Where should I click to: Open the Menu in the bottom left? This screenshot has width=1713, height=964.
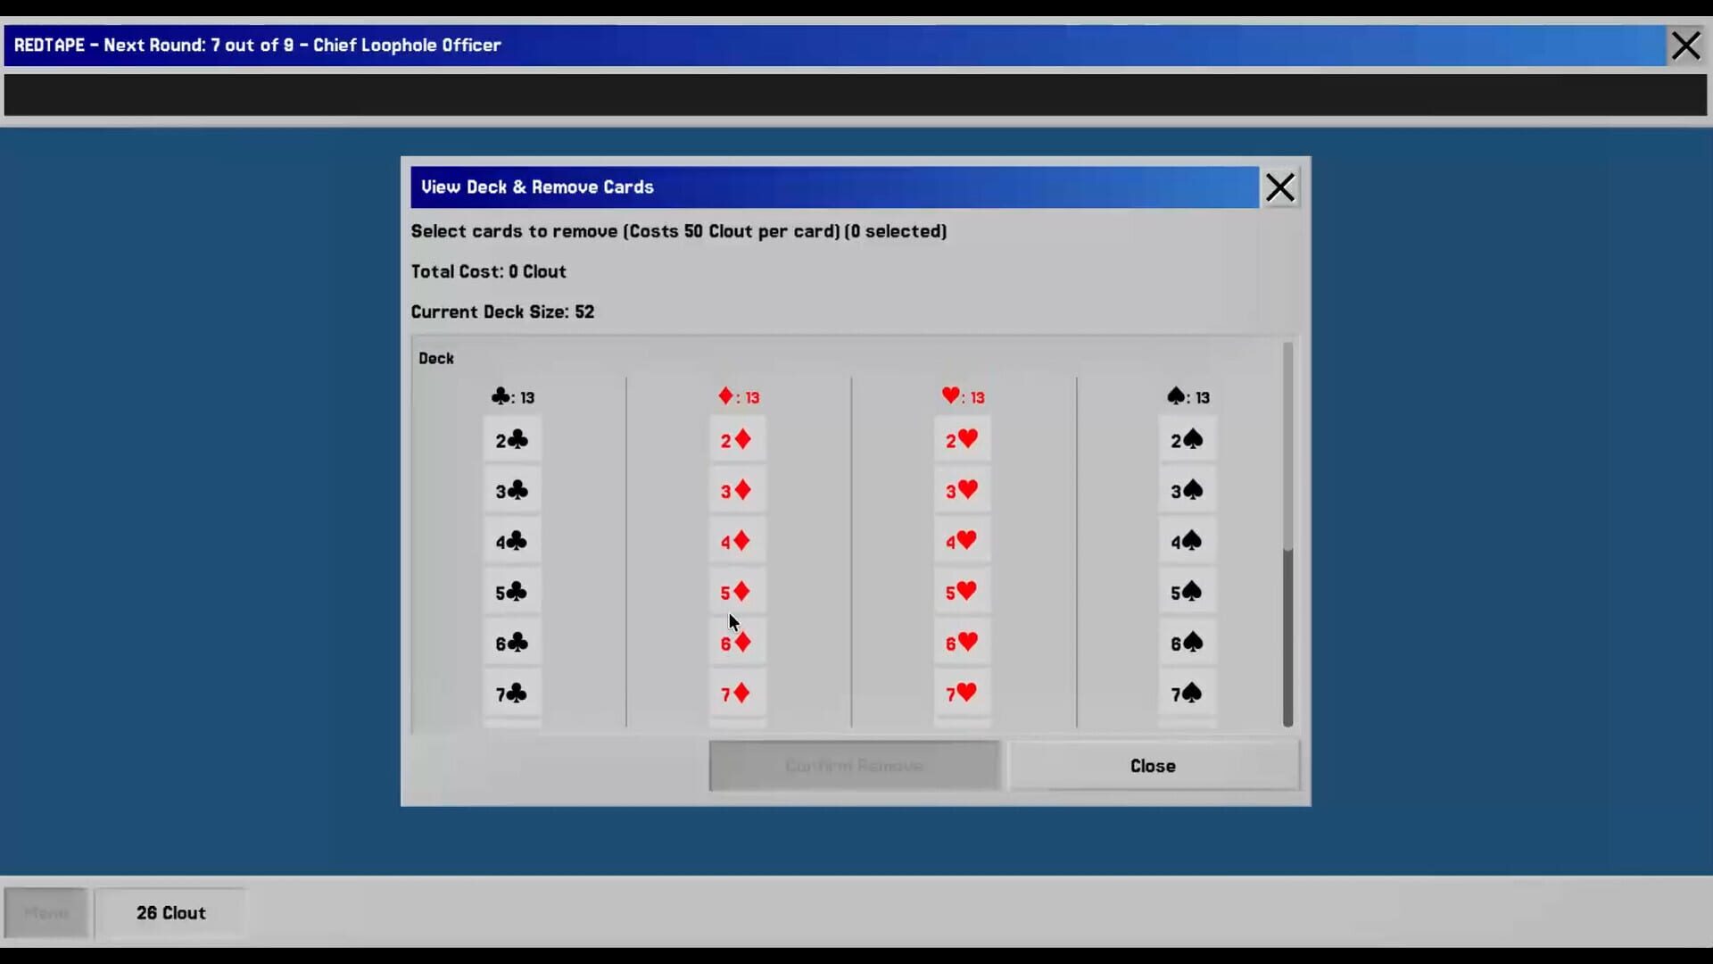point(46,912)
